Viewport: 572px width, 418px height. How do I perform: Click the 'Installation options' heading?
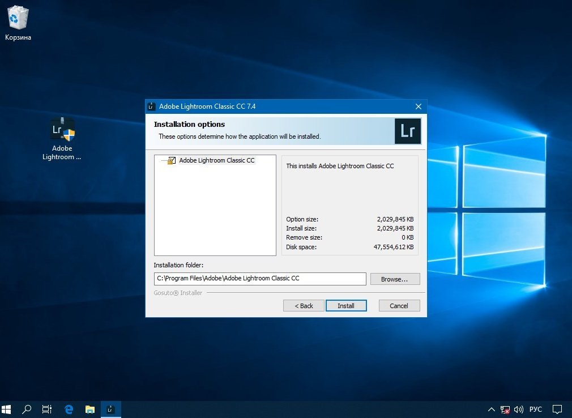point(189,125)
